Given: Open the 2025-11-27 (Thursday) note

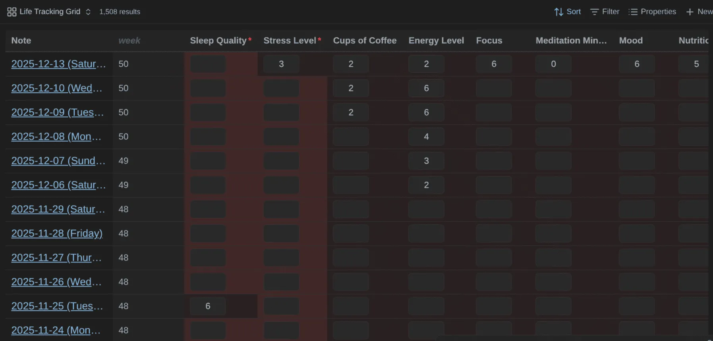Looking at the screenshot, I should (56, 258).
